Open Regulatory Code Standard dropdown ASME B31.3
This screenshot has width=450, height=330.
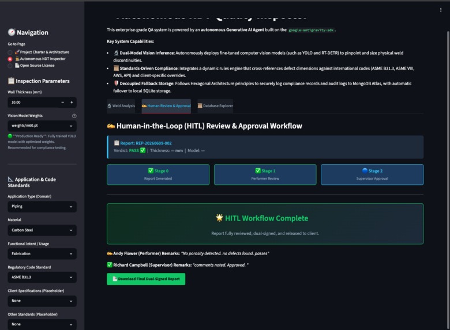(42, 277)
